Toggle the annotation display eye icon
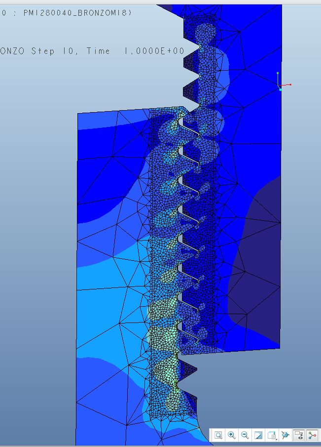The height and width of the screenshot is (447, 321). pos(299,435)
